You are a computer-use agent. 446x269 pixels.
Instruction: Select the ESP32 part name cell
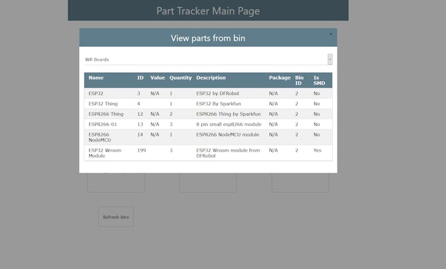tap(96, 93)
